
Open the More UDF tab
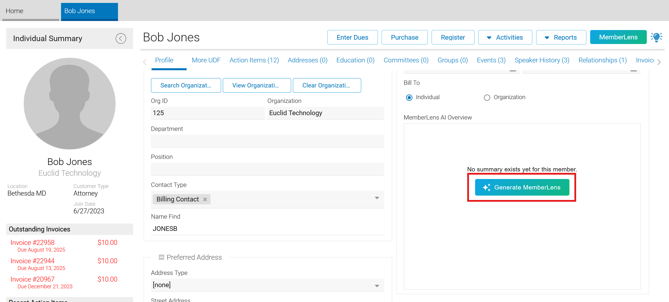click(x=206, y=60)
